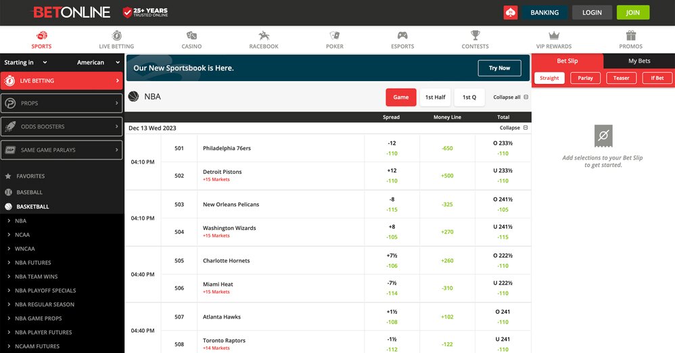Screen dimensions: 675x353
Task: Select Washington Wizards +270 money line
Action: coord(447,231)
